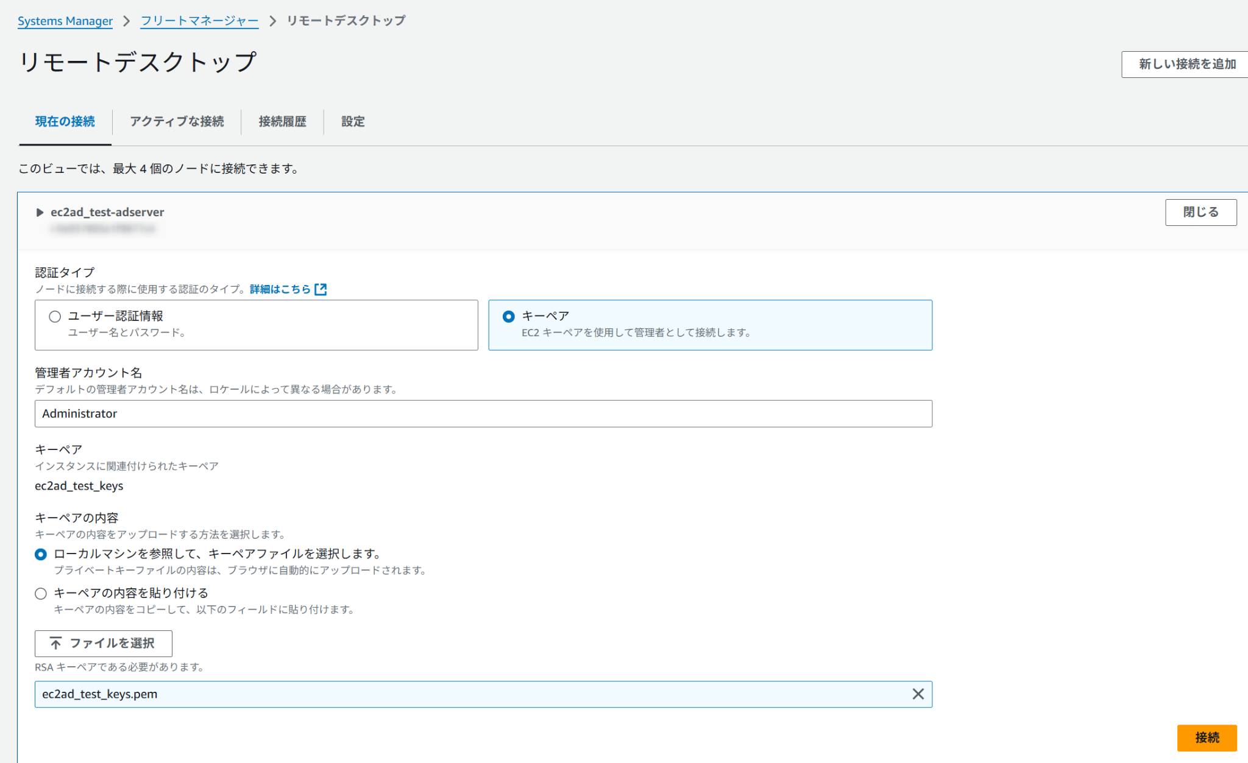Viewport: 1248px width, 763px height.
Task: Select the 現在の接続 tab
Action: tap(65, 122)
